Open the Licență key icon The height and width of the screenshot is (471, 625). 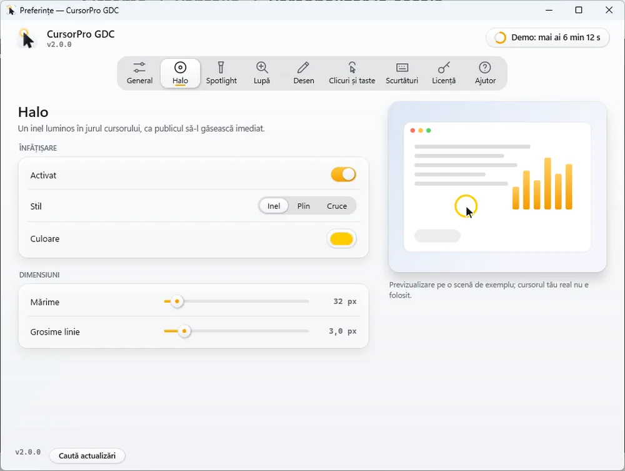(x=444, y=68)
